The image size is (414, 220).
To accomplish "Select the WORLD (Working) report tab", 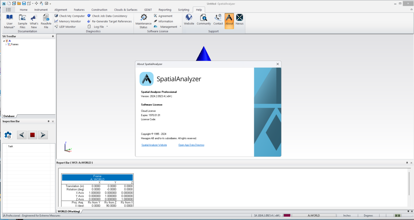I will 69,211.
